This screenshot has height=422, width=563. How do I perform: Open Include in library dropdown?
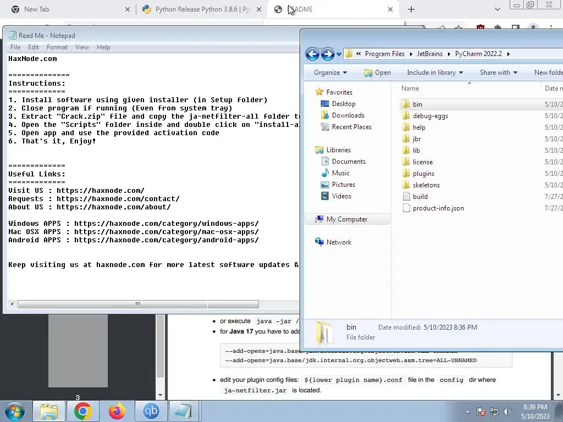(435, 73)
